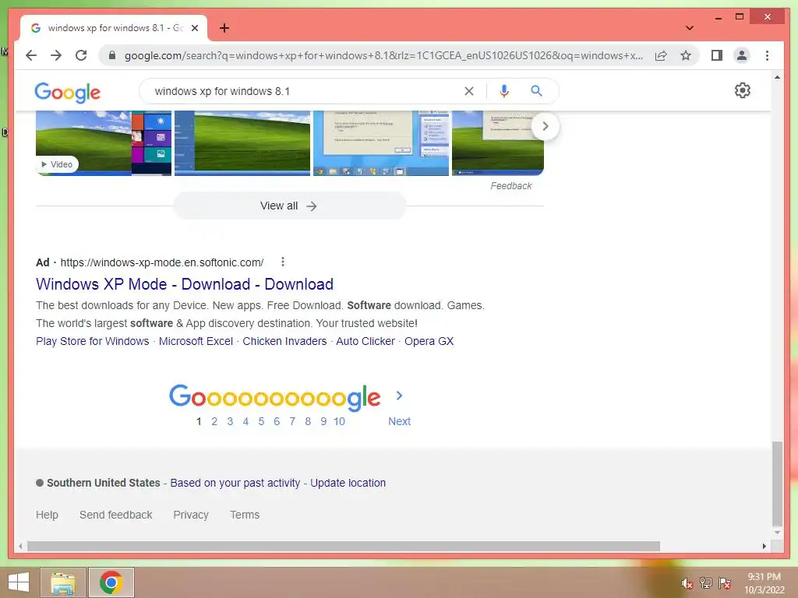Open the ad options three-dot icon
The height and width of the screenshot is (598, 798).
pos(282,262)
